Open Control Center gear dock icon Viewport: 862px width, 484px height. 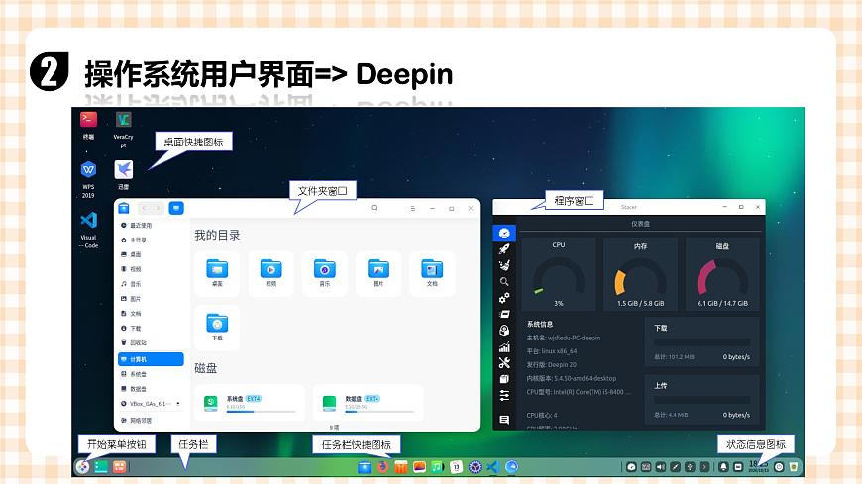pos(475,467)
